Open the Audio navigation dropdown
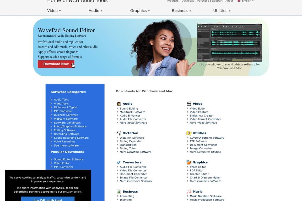Image resolution: width=302 pixels, height=201 pixels. click(x=95, y=11)
